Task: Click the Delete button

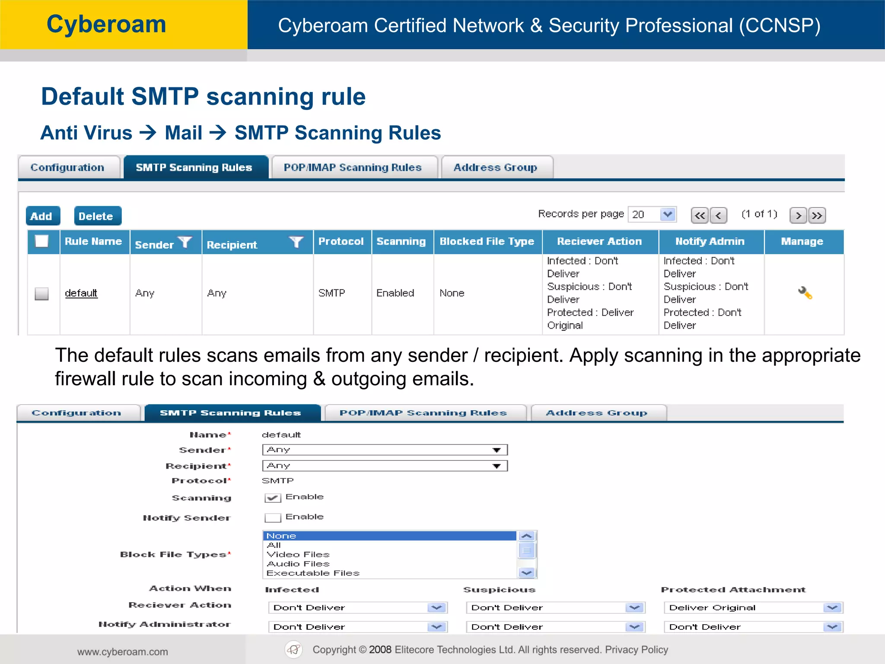Action: point(97,216)
